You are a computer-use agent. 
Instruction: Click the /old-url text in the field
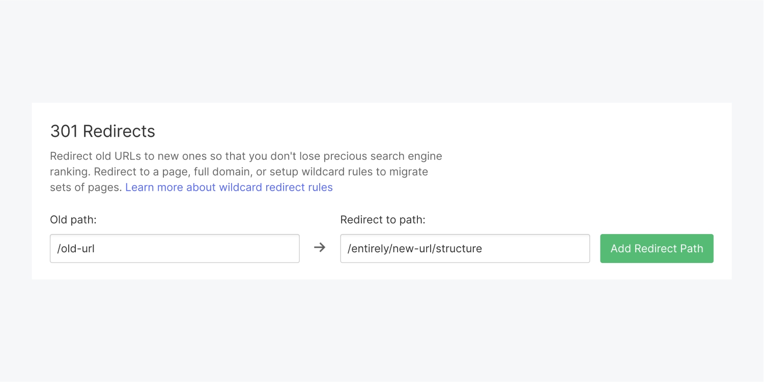pyautogui.click(x=76, y=249)
